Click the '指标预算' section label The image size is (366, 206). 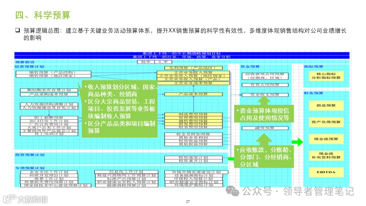(313, 66)
